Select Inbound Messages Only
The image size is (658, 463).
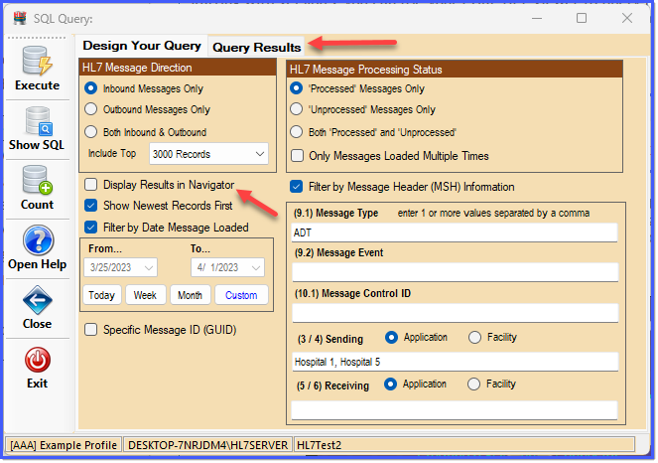91,88
